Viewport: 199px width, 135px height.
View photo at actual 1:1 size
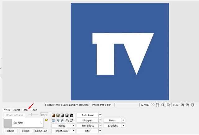163,105
